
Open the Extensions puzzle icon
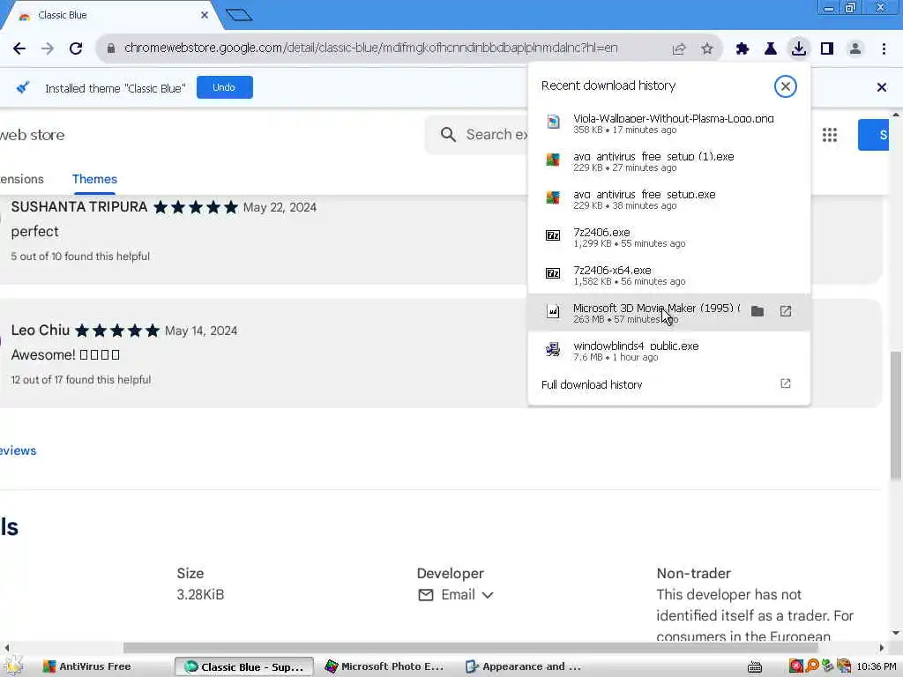pos(743,49)
